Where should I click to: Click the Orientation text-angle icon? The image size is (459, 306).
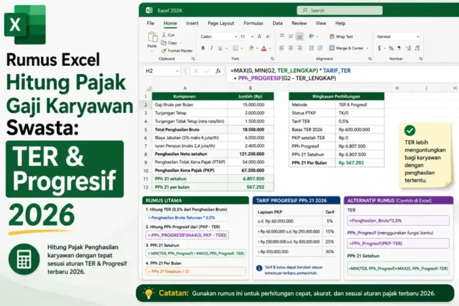[x=312, y=36]
